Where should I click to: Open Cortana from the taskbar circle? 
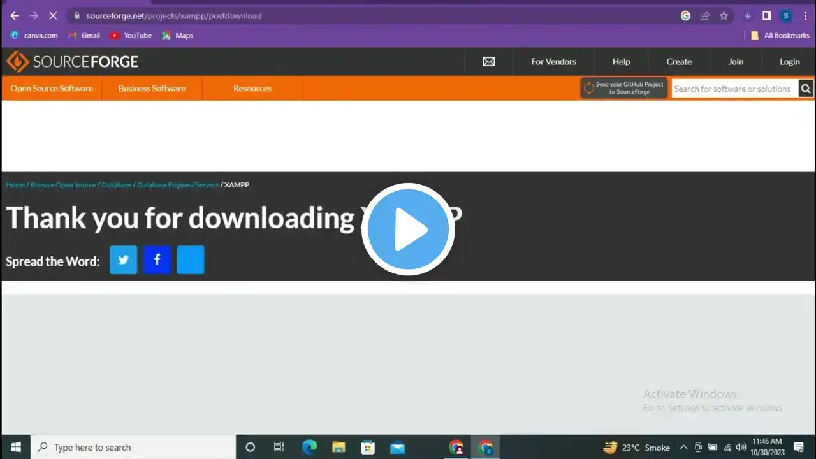(x=250, y=447)
